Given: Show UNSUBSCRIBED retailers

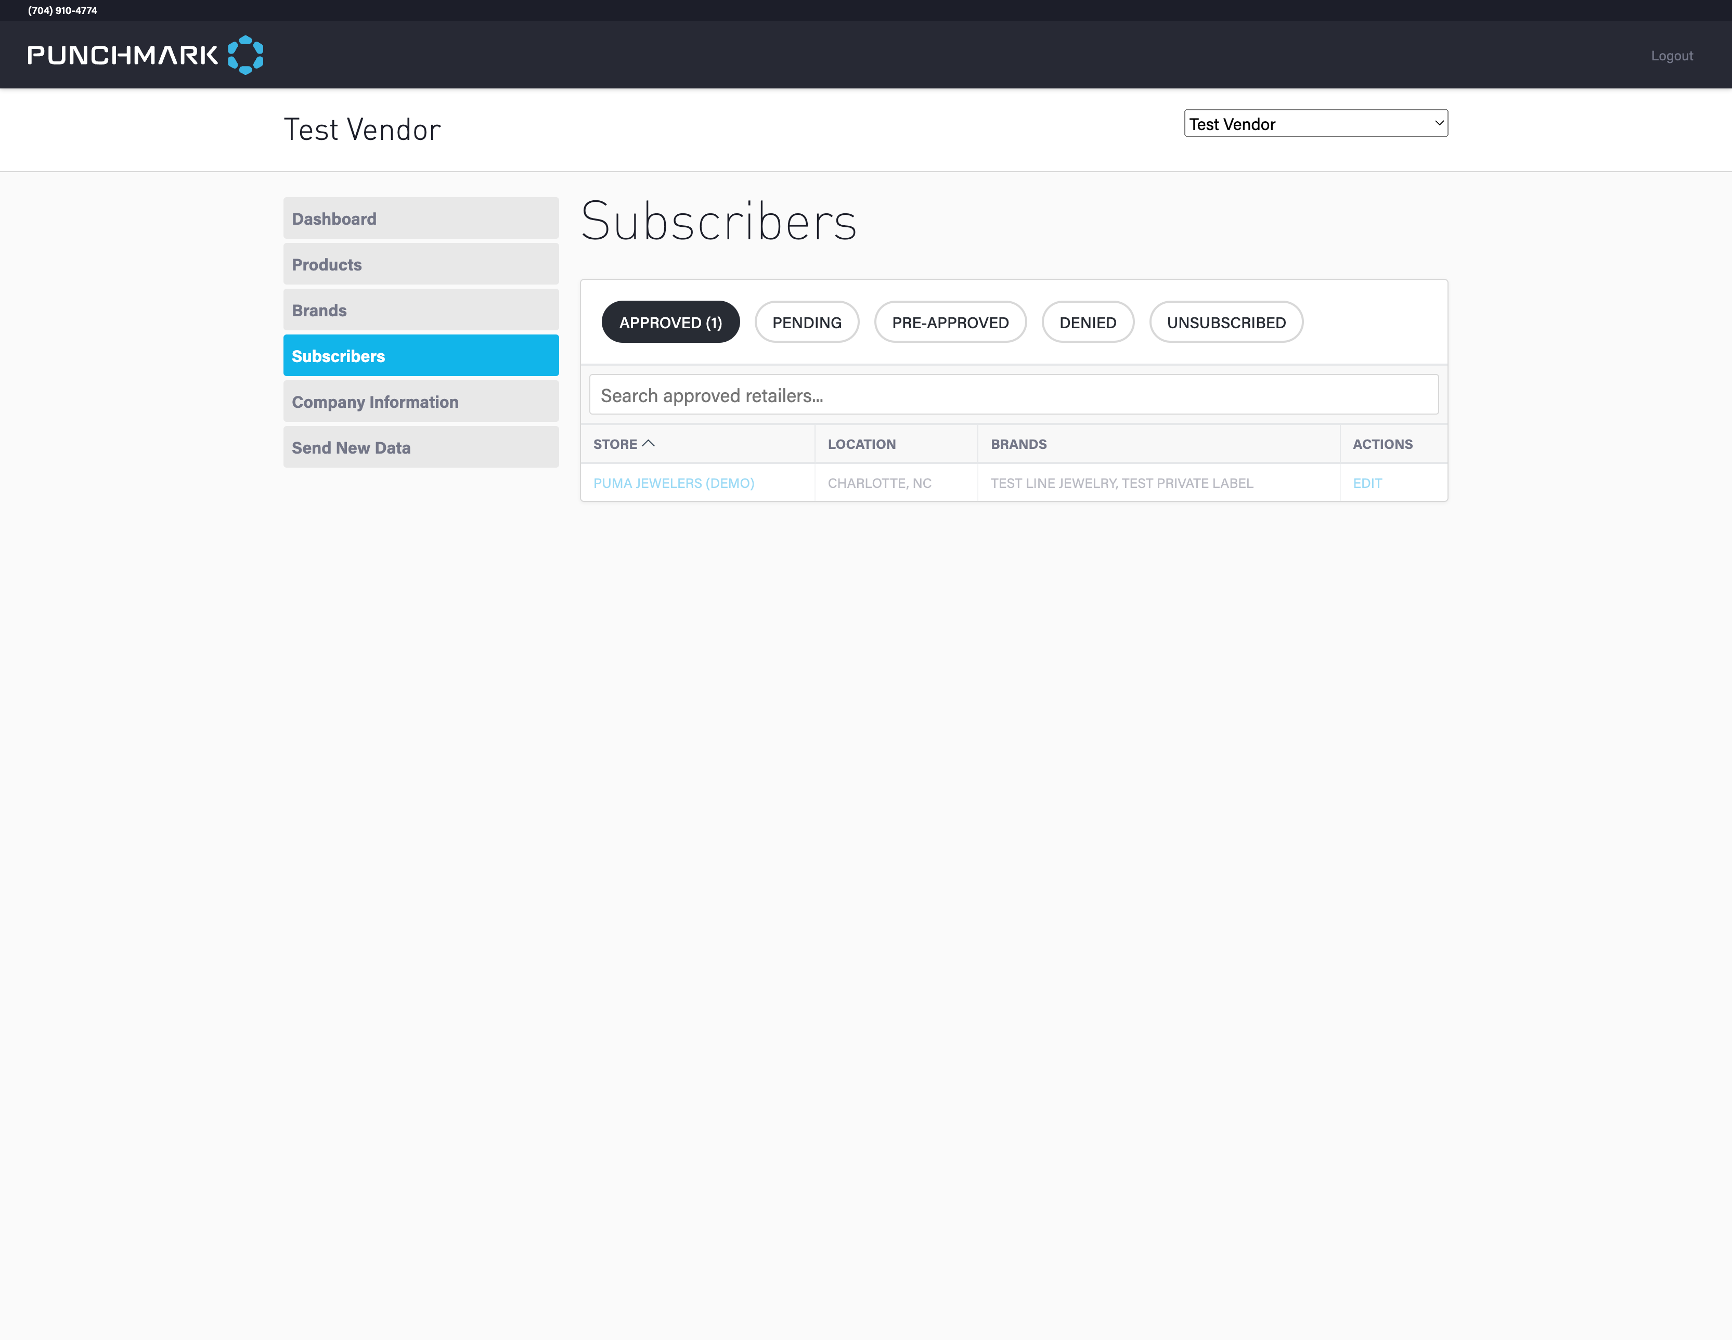Looking at the screenshot, I should tap(1225, 322).
